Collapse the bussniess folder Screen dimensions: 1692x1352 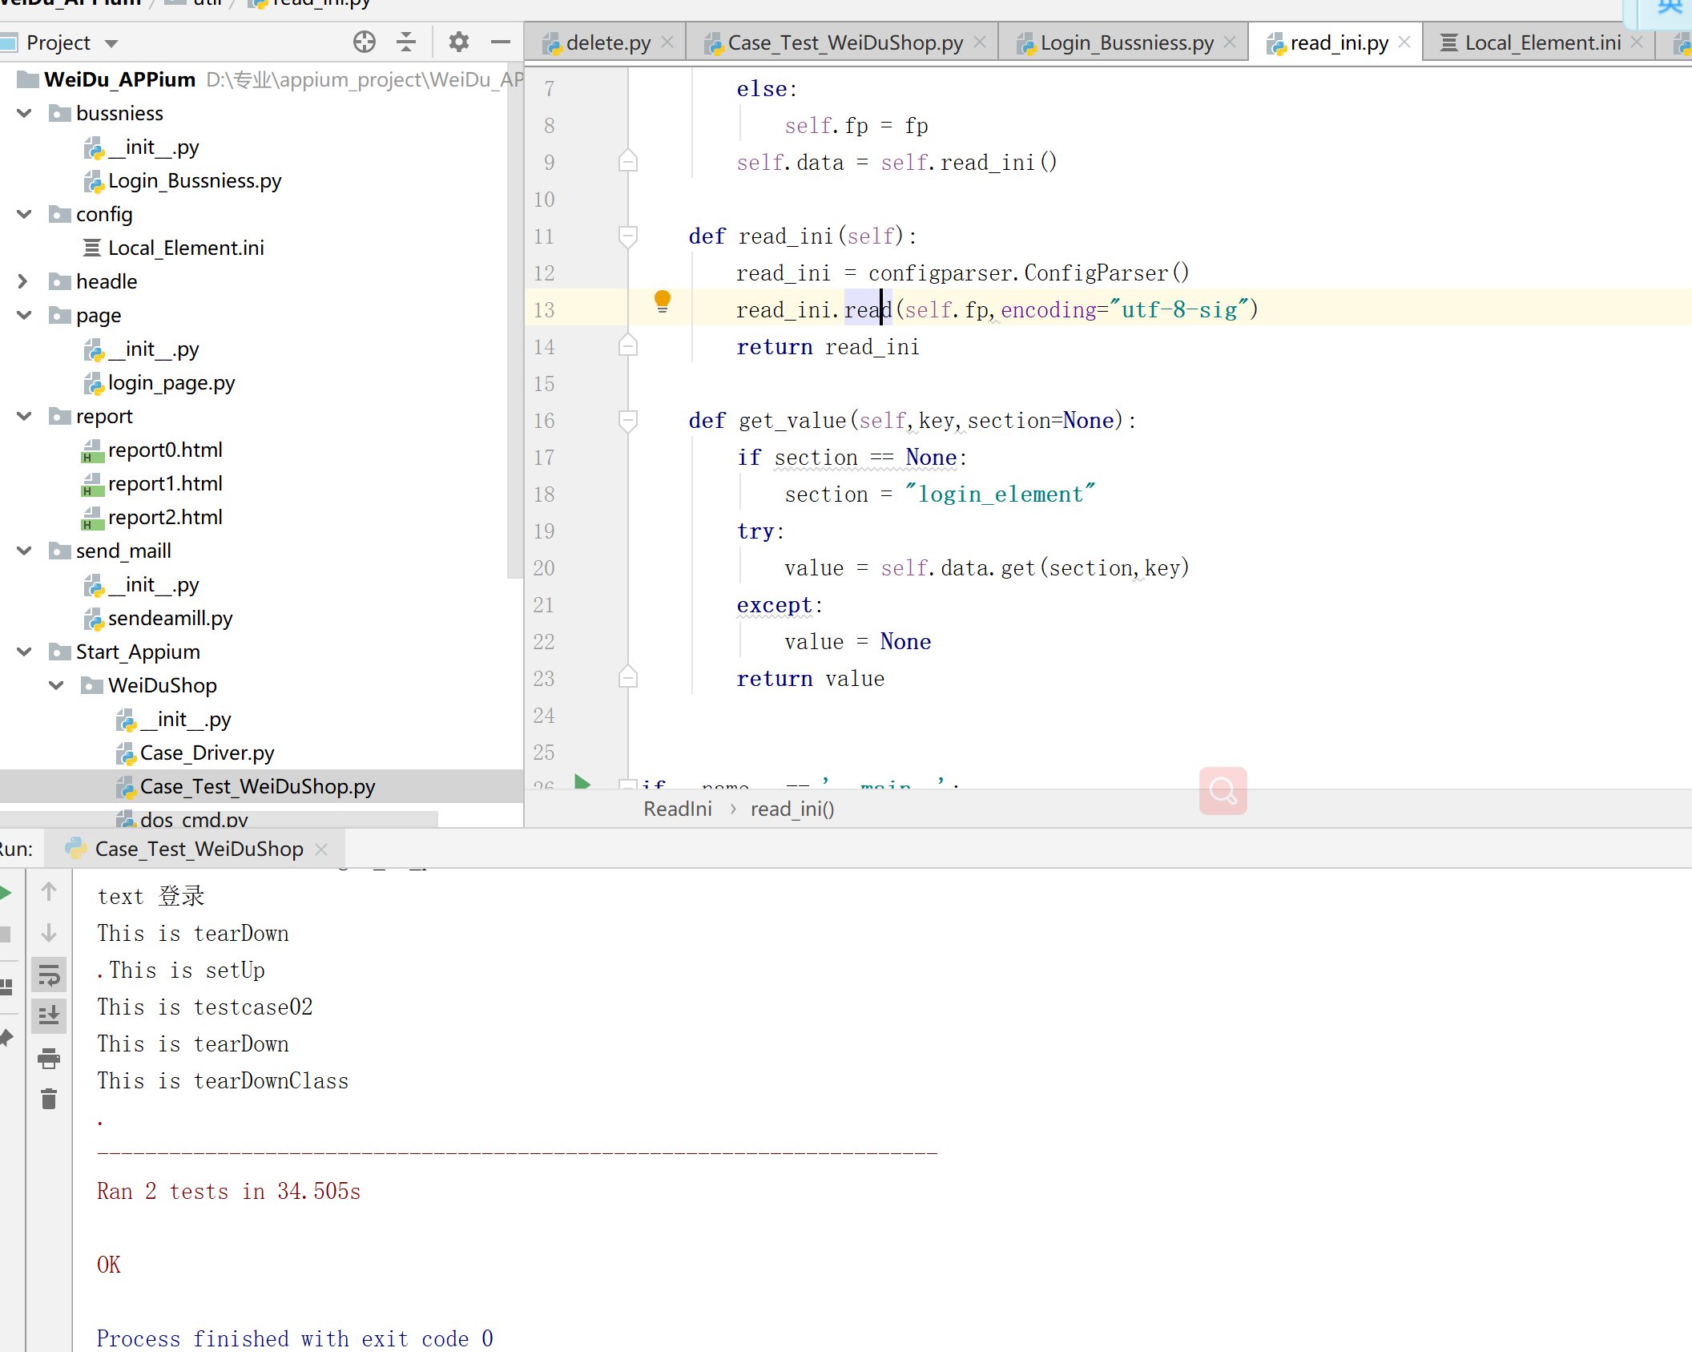pos(25,113)
